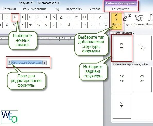
Task: Insert the almost equal symbol
Action: pos(84,17)
